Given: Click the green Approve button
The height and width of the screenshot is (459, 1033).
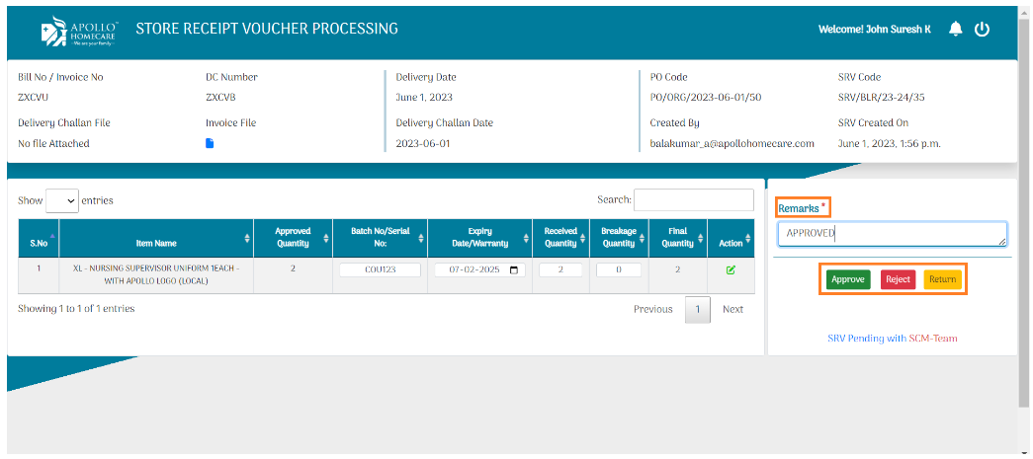Looking at the screenshot, I should (x=848, y=279).
